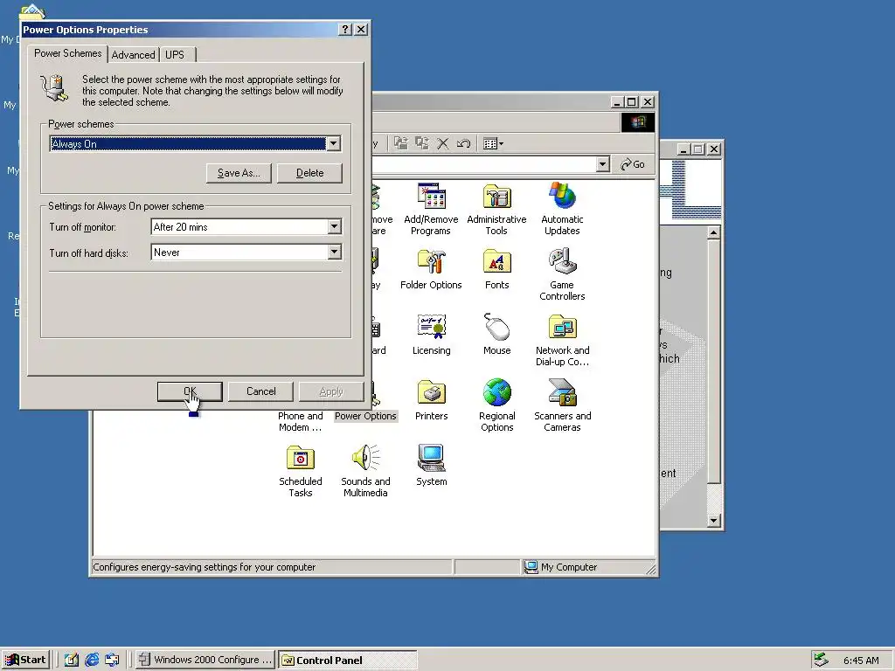This screenshot has width=895, height=671.
Task: Click Save As button
Action: 239,173
